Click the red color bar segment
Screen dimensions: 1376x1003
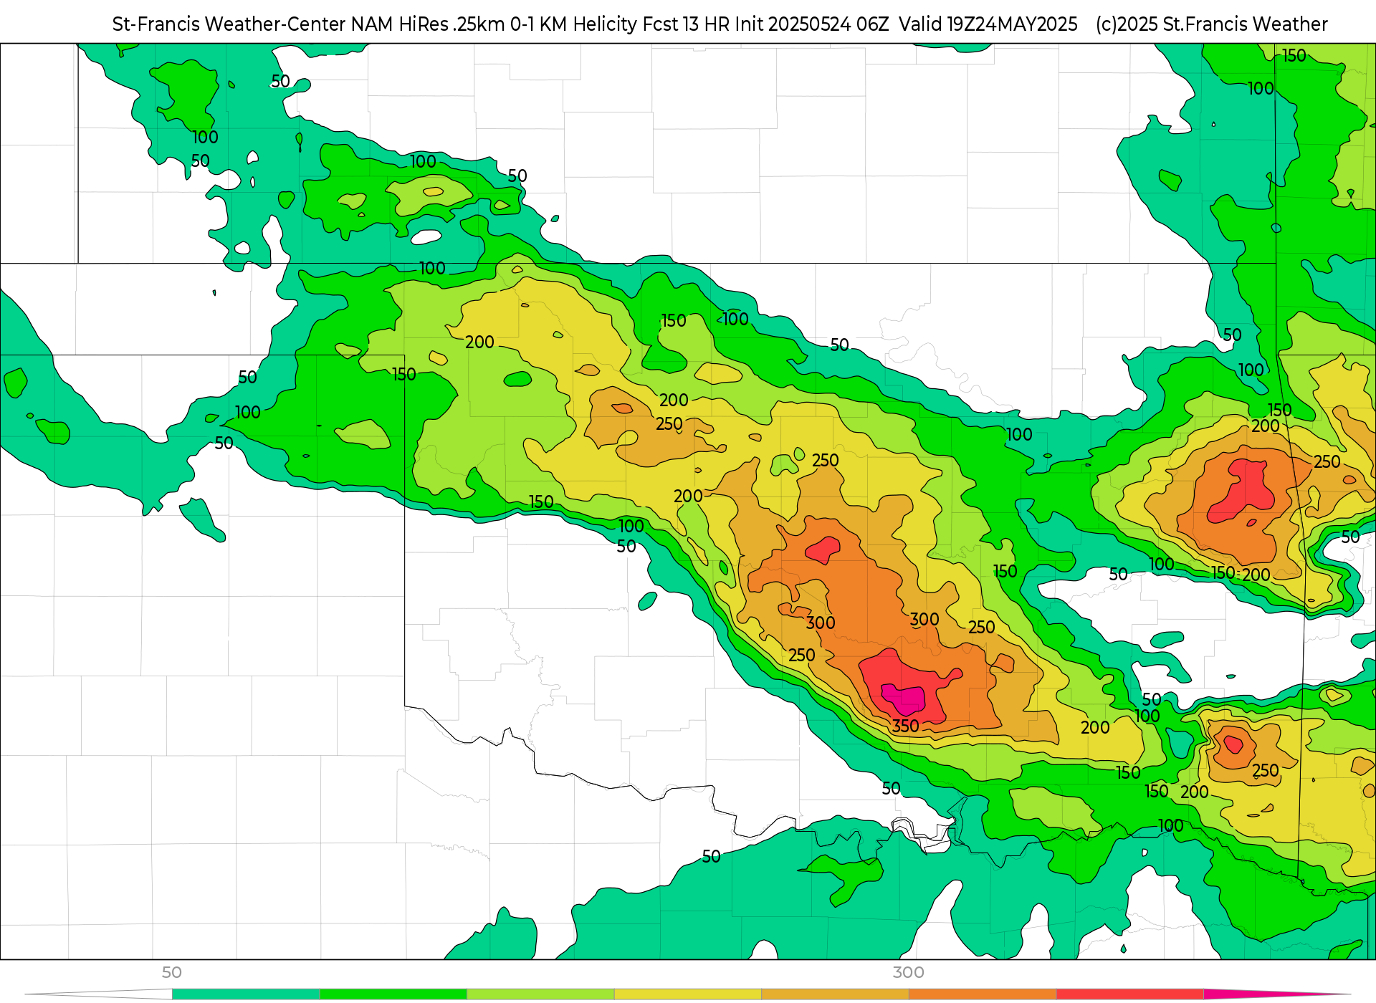pyautogui.click(x=1130, y=994)
